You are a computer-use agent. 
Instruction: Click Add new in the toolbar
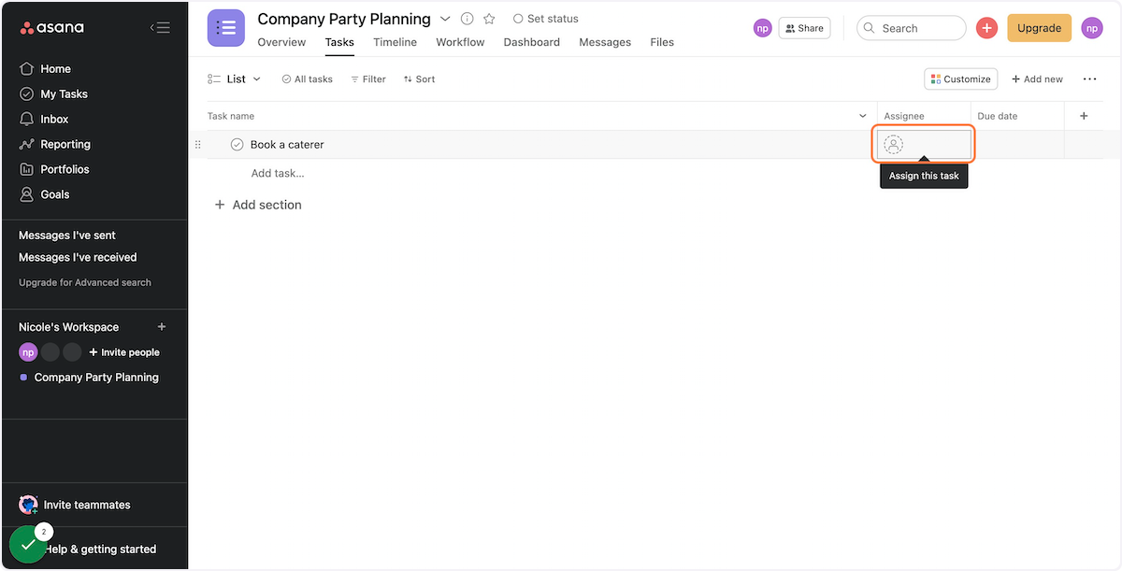1037,79
